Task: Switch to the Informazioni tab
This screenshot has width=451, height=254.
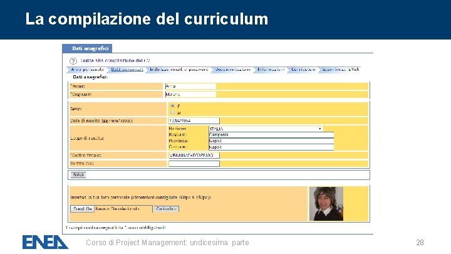Action: [x=271, y=70]
